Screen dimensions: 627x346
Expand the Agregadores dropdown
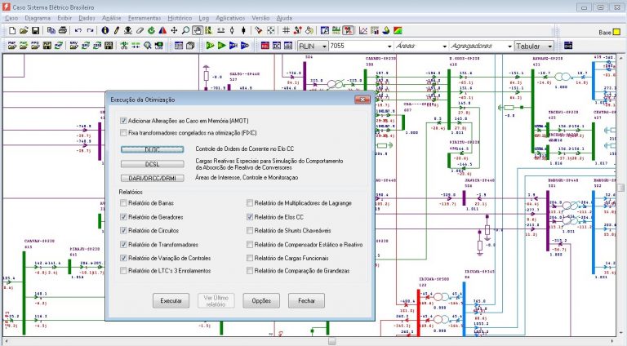click(509, 47)
